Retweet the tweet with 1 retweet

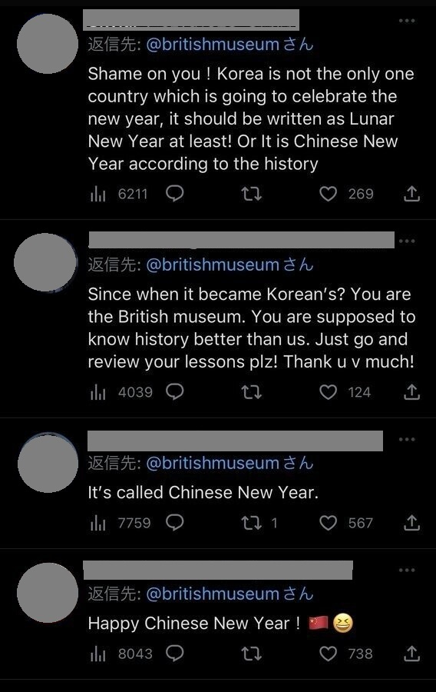pos(252,523)
